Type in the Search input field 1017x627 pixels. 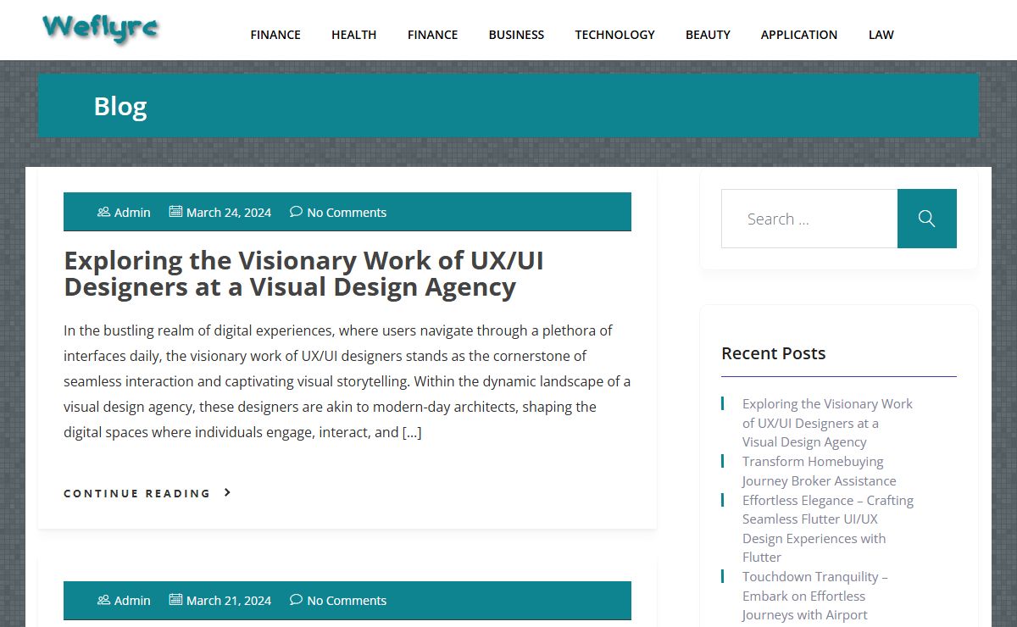pyautogui.click(x=809, y=219)
